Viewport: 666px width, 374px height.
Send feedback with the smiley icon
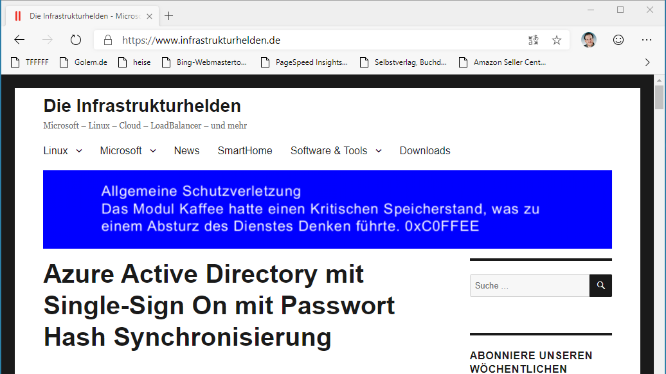point(618,40)
